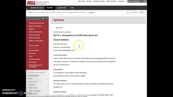Screen dimensions: 173x97
Task: Click the Alignments link
Action: pyautogui.click(x=59, y=27)
